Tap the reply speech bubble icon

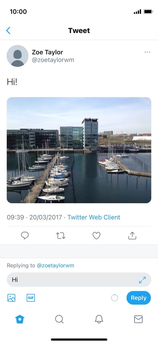tap(25, 236)
